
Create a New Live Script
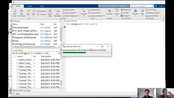(x=21, y=13)
